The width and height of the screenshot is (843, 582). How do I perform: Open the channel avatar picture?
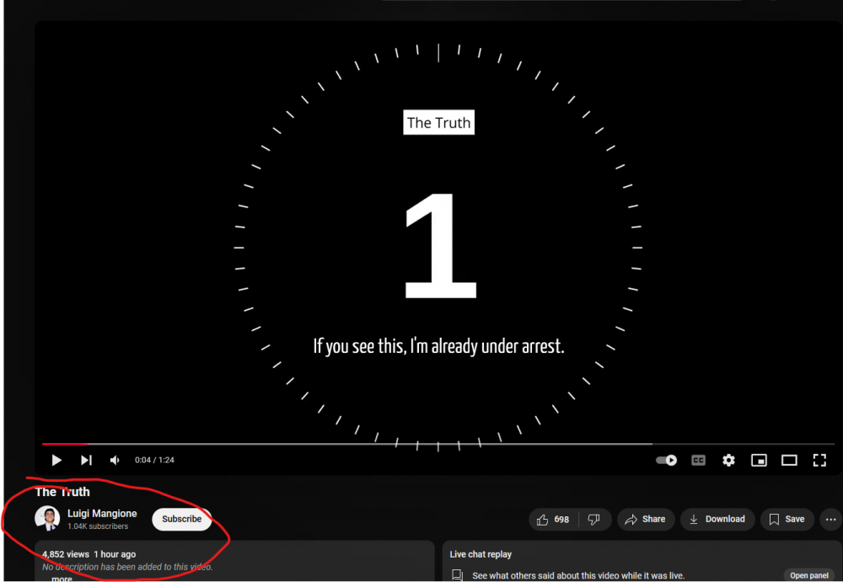pyautogui.click(x=47, y=519)
